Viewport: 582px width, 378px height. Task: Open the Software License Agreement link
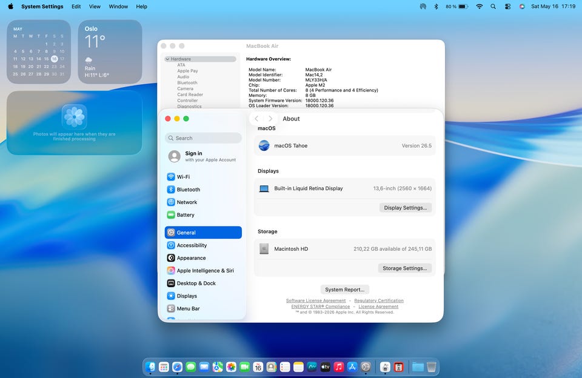point(315,300)
